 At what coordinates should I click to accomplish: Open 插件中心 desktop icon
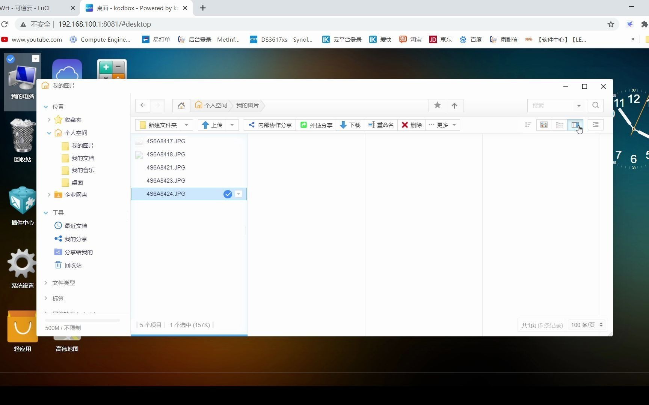(x=23, y=205)
